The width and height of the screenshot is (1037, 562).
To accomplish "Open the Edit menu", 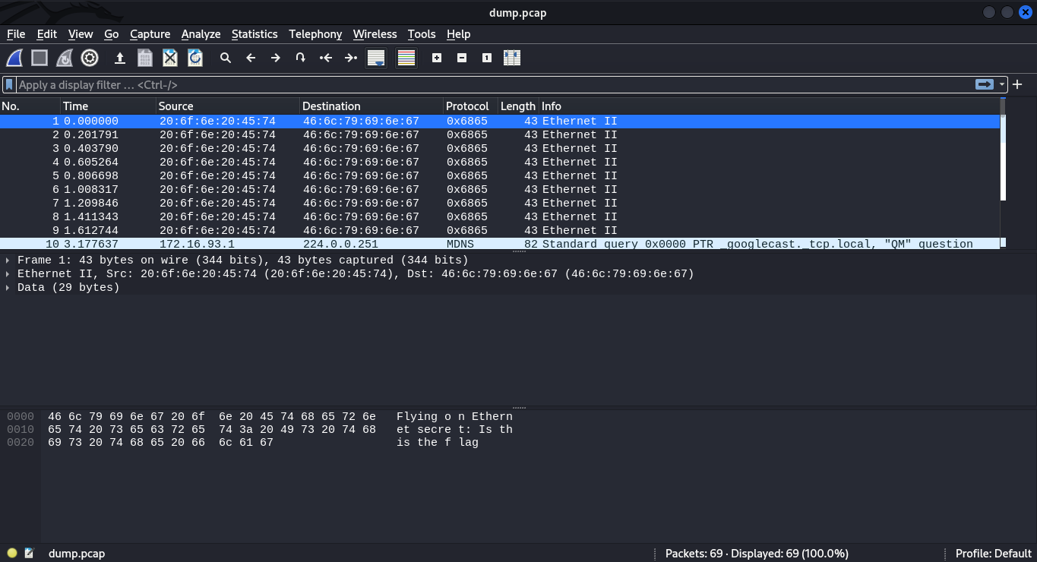I will pos(47,34).
